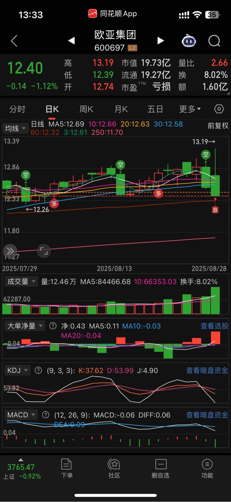The height and width of the screenshot is (502, 231).
Task: Expand index bar arrow above 3765.47
Action: (21, 460)
